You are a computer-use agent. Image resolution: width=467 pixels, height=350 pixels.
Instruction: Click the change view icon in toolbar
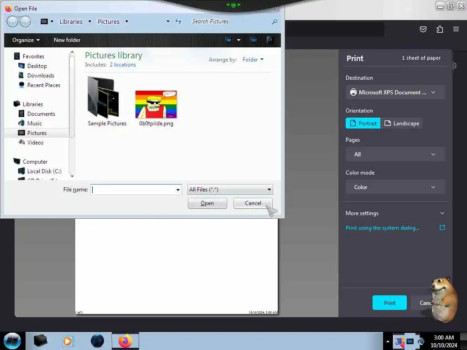(229, 40)
